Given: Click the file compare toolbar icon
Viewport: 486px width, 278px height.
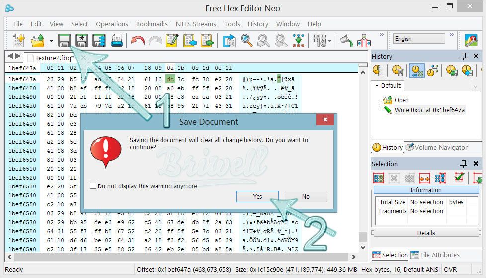Looking at the screenshot, I should click(x=364, y=41).
